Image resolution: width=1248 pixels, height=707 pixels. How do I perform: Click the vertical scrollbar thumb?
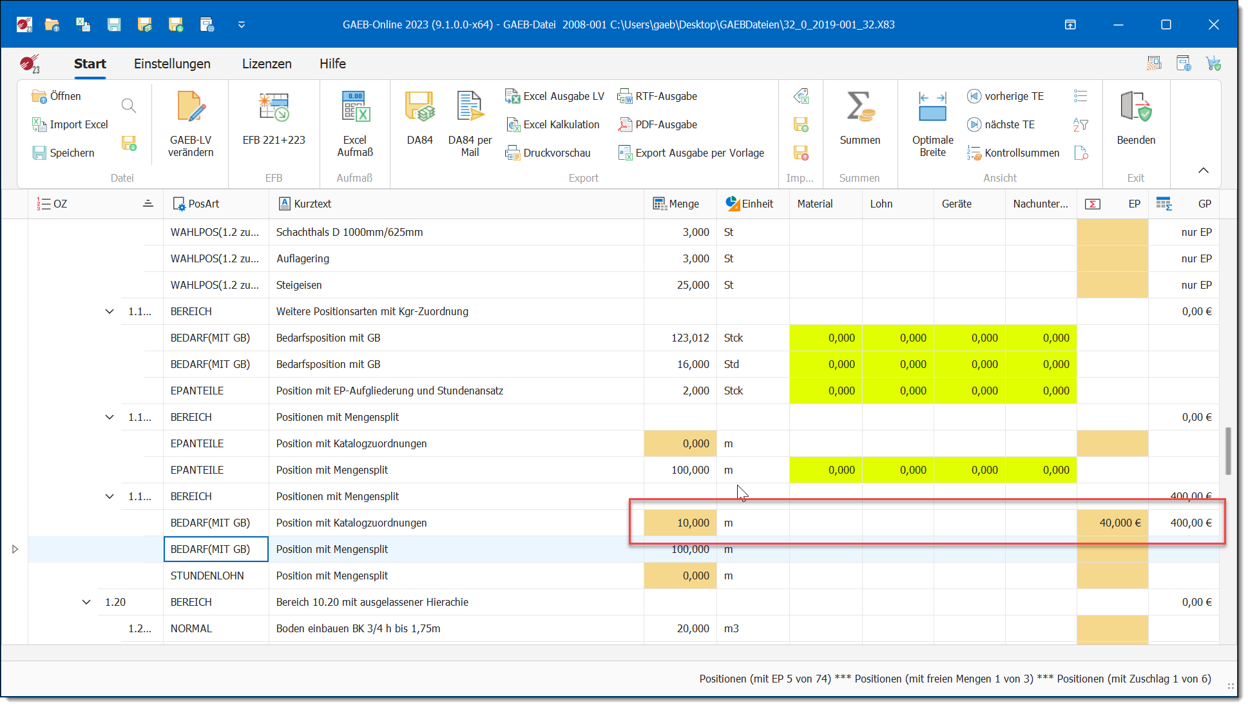point(1228,450)
